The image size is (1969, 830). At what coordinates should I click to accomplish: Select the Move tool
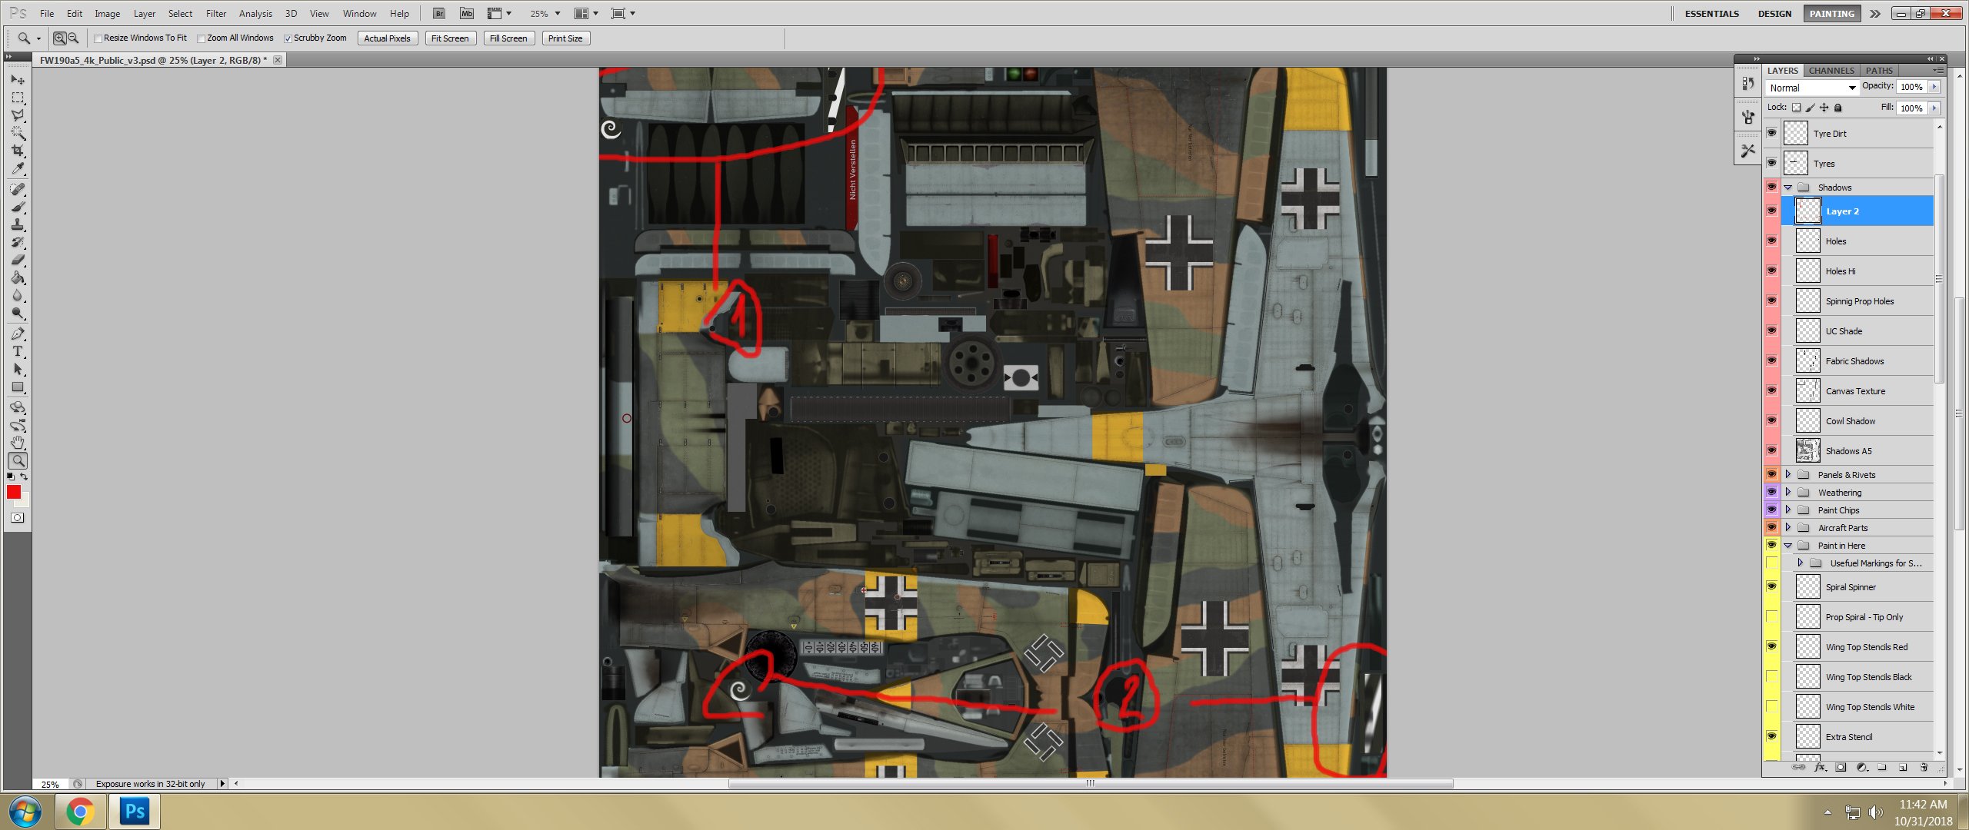[18, 80]
